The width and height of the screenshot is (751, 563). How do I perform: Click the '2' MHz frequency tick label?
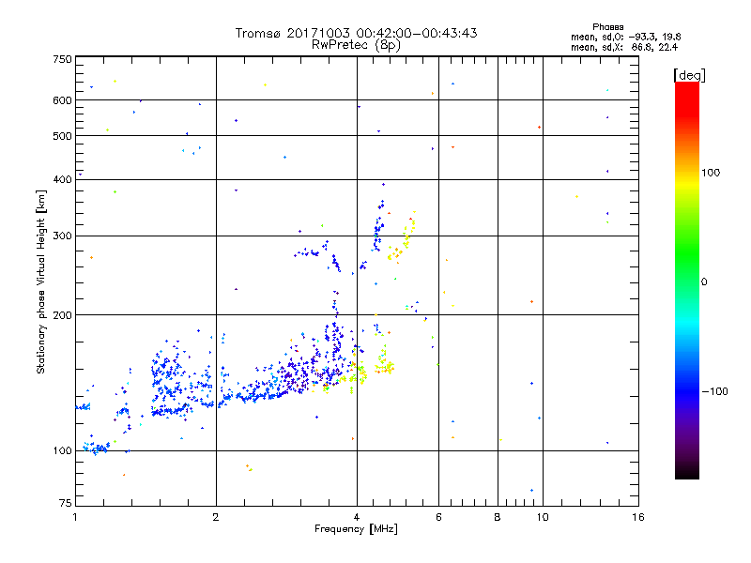(216, 517)
